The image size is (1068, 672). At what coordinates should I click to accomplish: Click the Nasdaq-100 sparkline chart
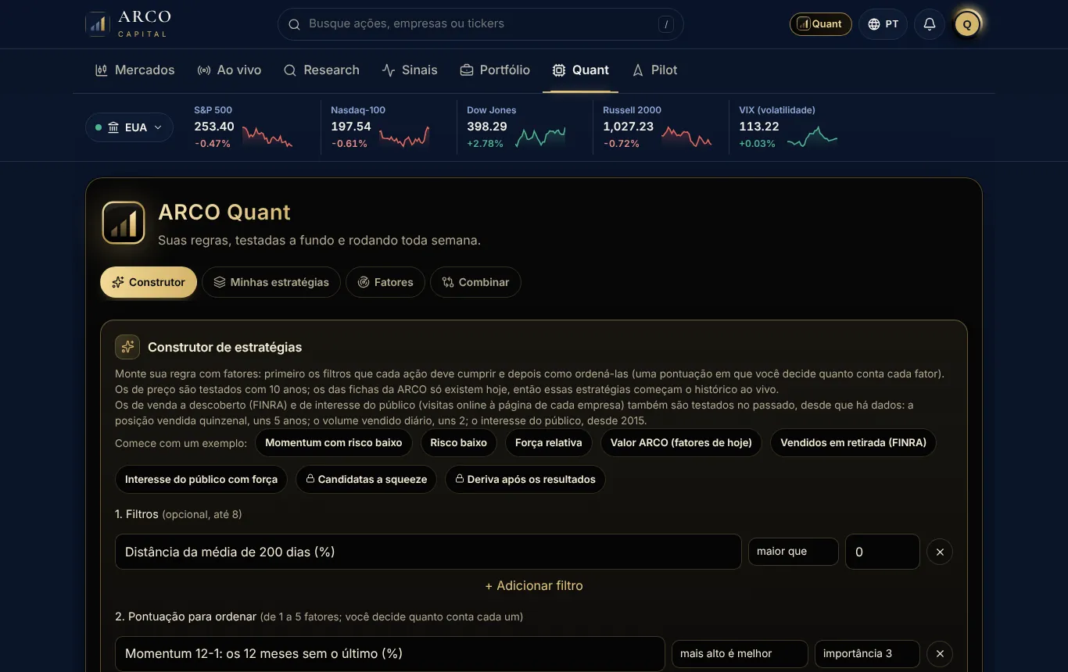(x=404, y=136)
